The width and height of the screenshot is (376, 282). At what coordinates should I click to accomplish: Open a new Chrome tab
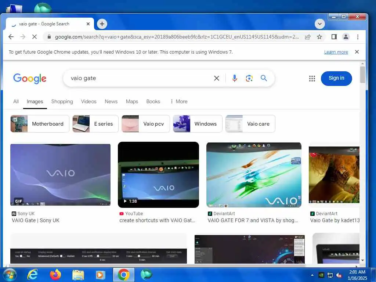102,24
